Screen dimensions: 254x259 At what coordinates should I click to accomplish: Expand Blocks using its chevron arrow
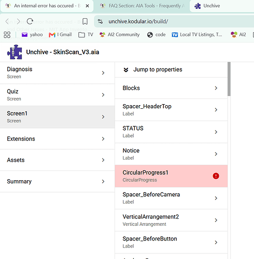click(x=216, y=88)
